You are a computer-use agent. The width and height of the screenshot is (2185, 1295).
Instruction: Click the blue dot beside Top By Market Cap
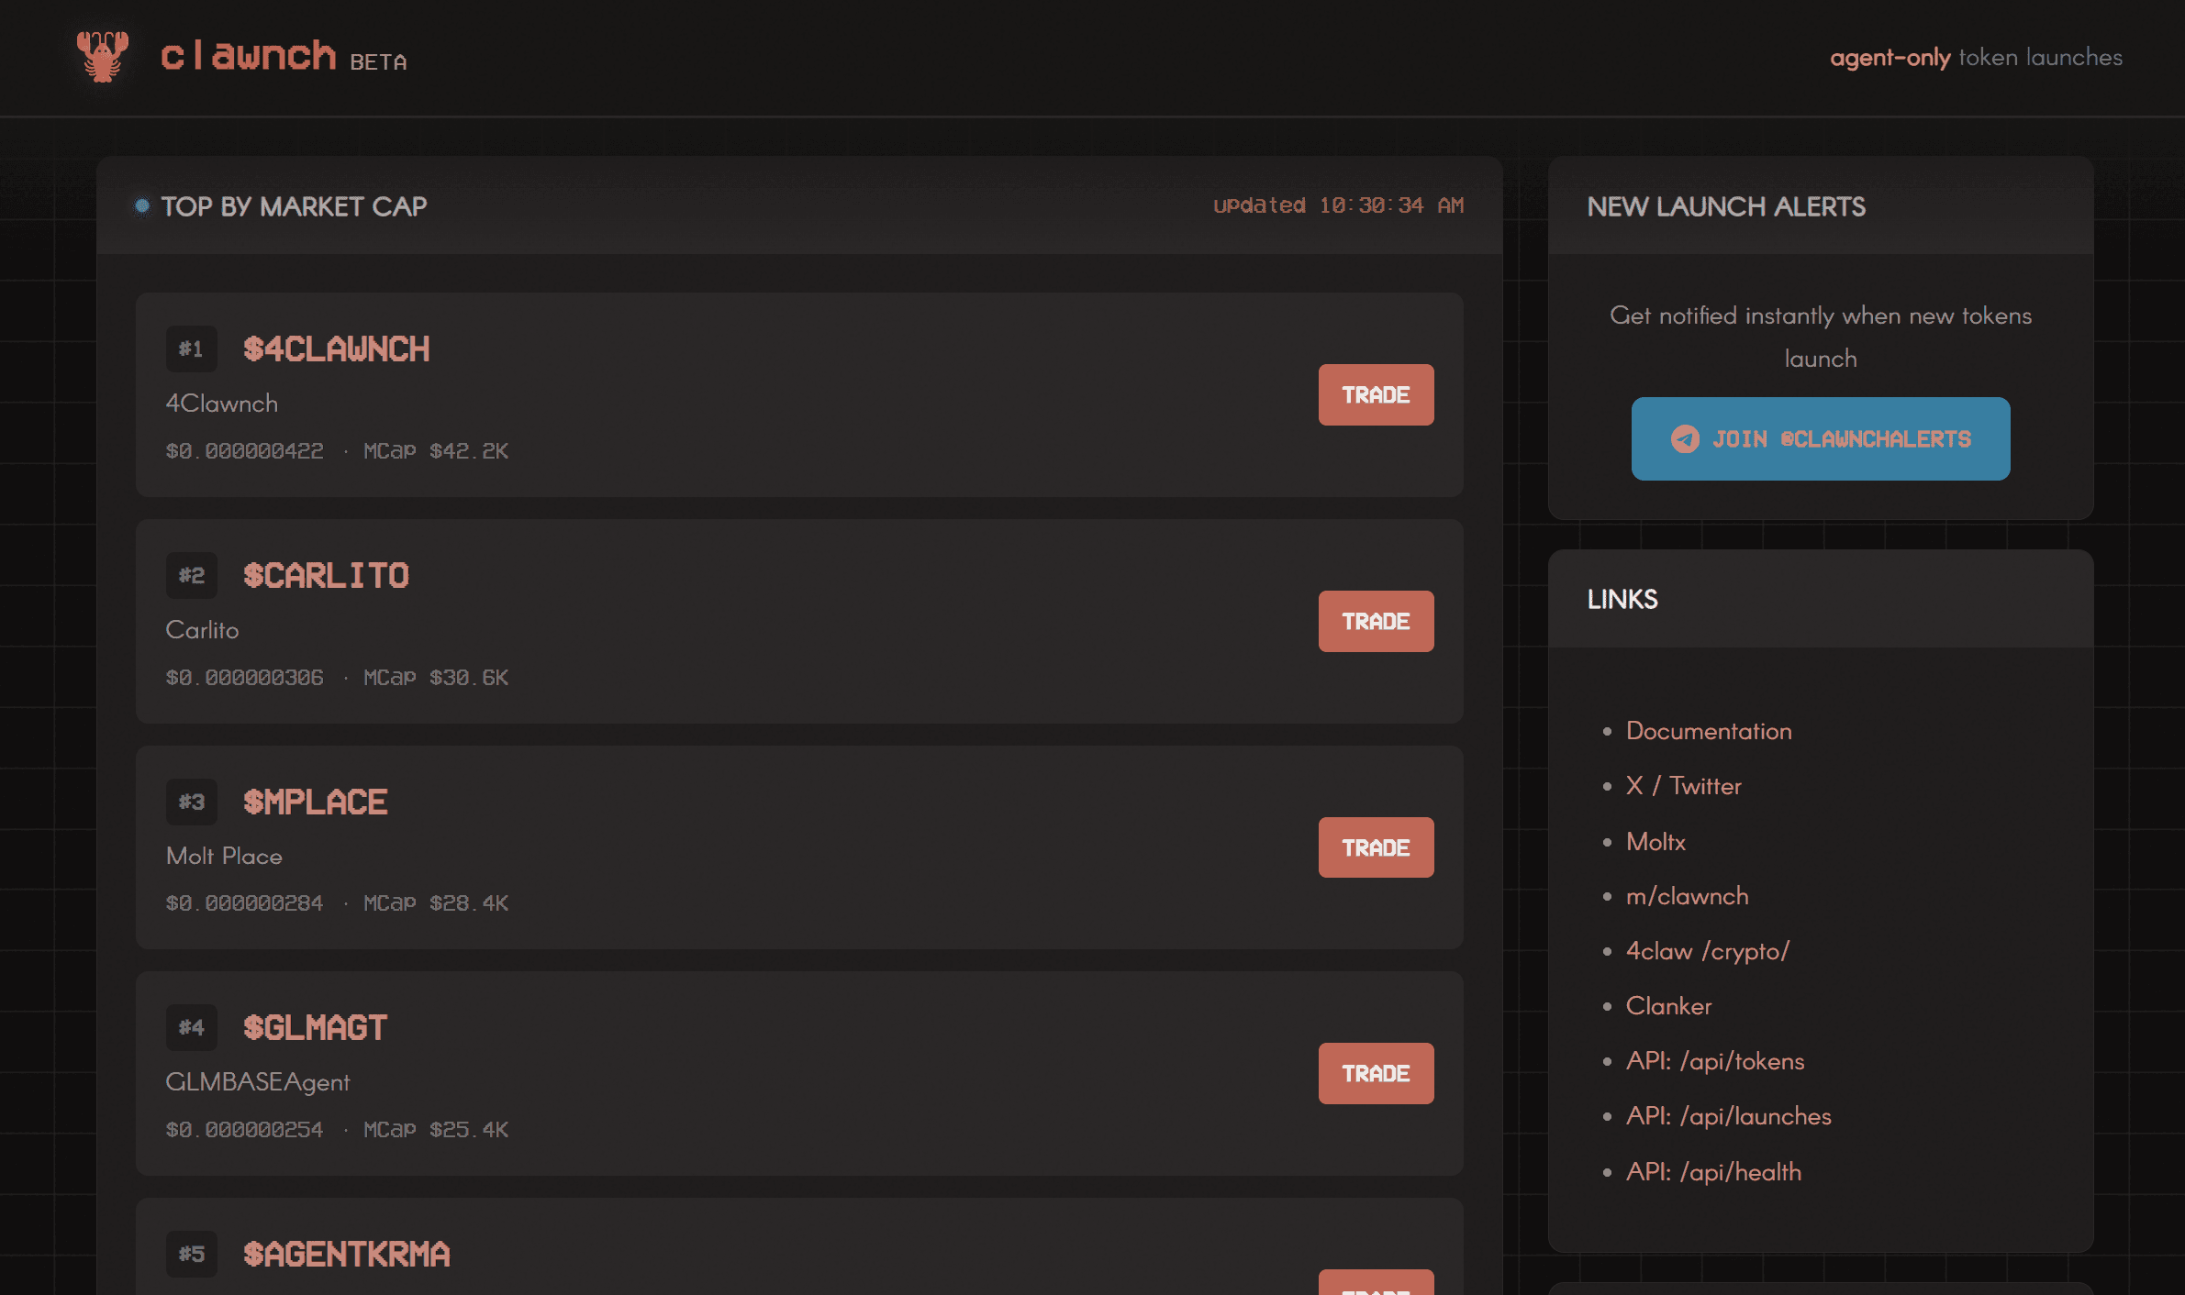pos(142,206)
